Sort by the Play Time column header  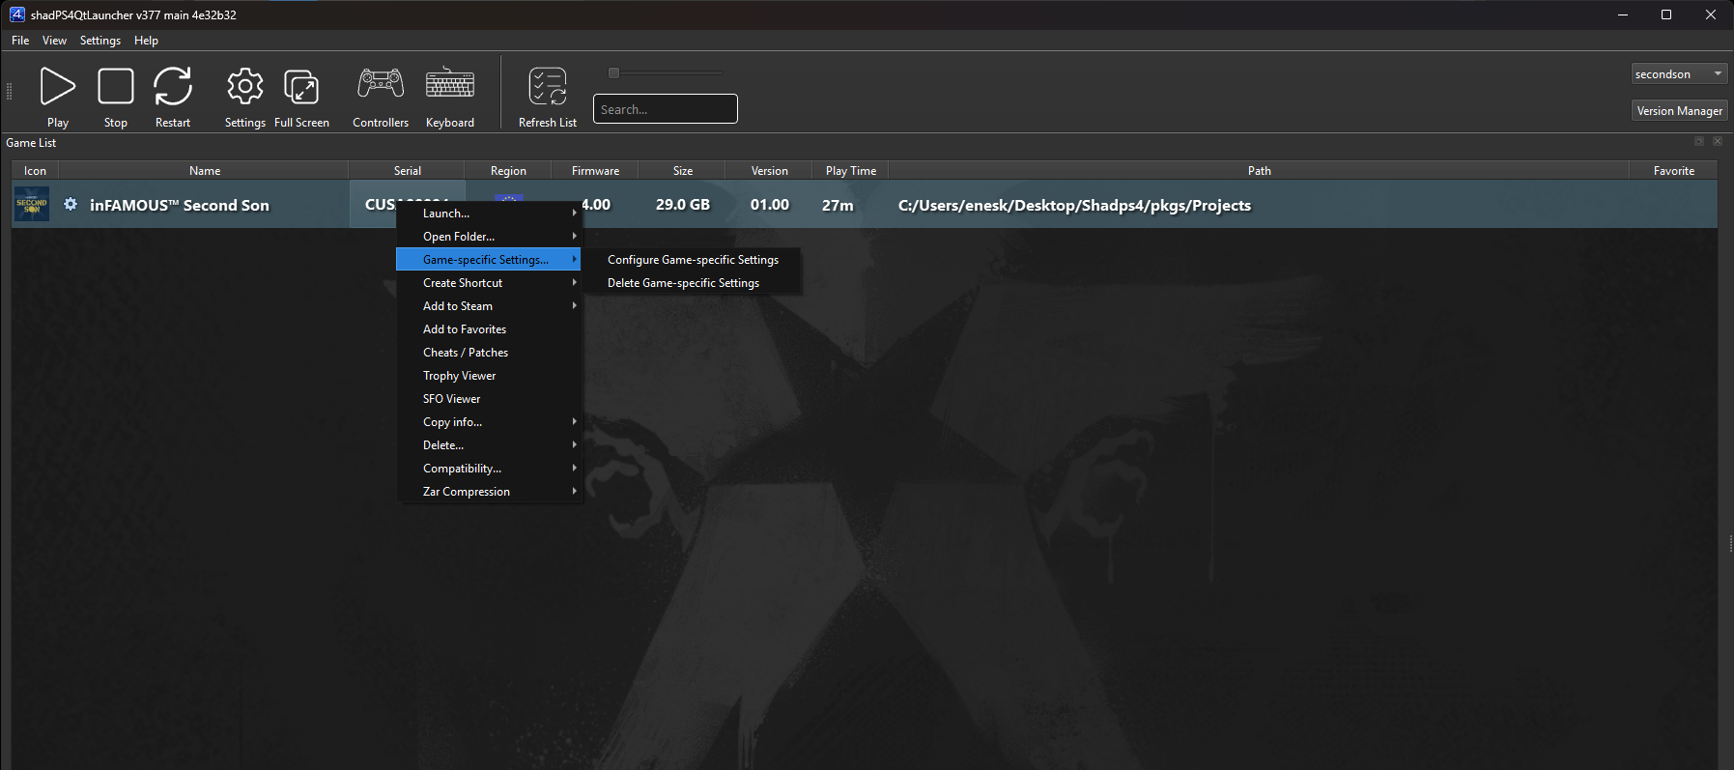850,171
